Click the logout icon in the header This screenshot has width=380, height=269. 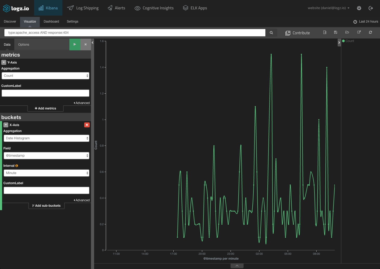point(371,8)
